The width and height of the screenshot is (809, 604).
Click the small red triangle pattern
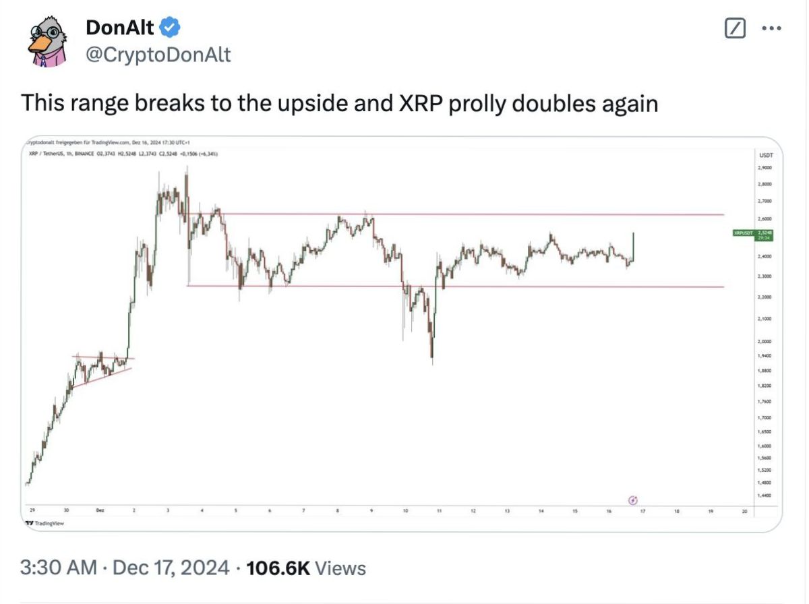(101, 368)
